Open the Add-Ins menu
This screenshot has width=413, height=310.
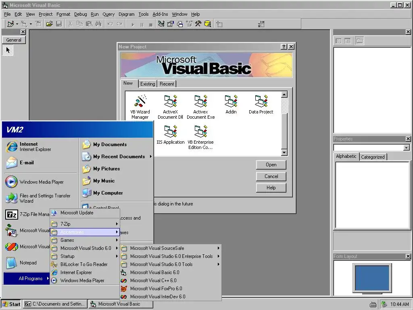tap(160, 14)
